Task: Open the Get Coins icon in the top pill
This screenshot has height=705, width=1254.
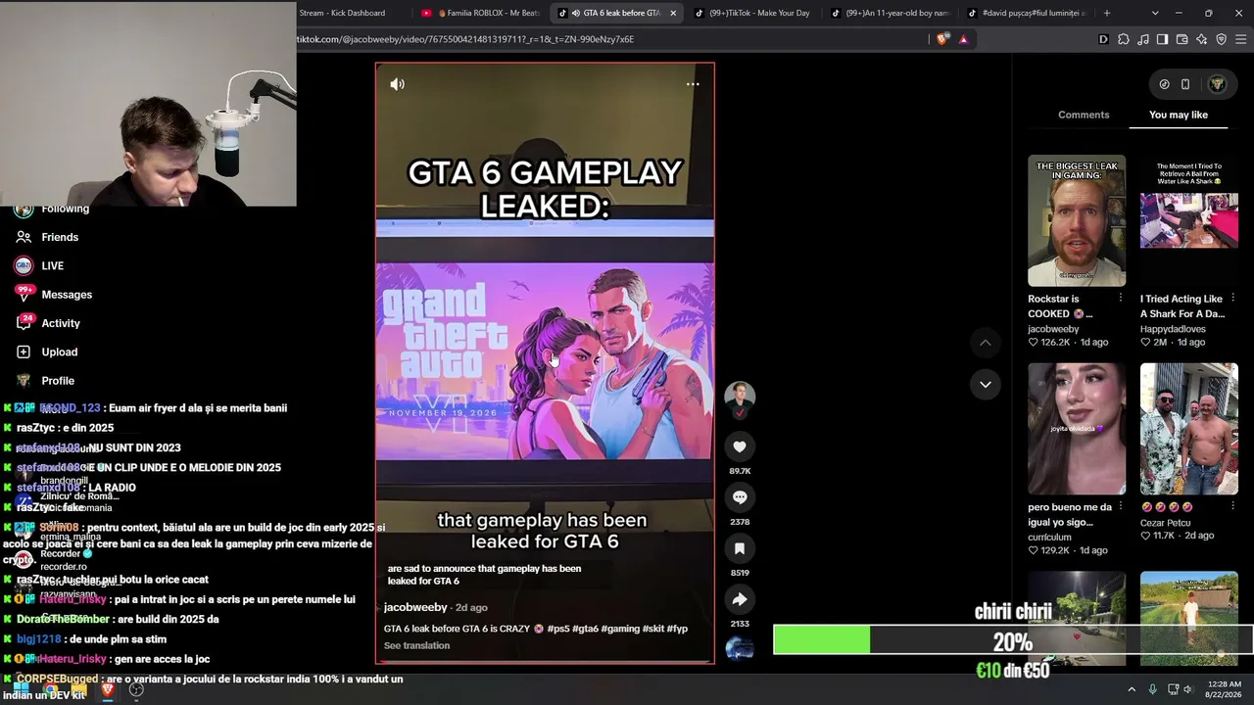Action: tap(1164, 84)
